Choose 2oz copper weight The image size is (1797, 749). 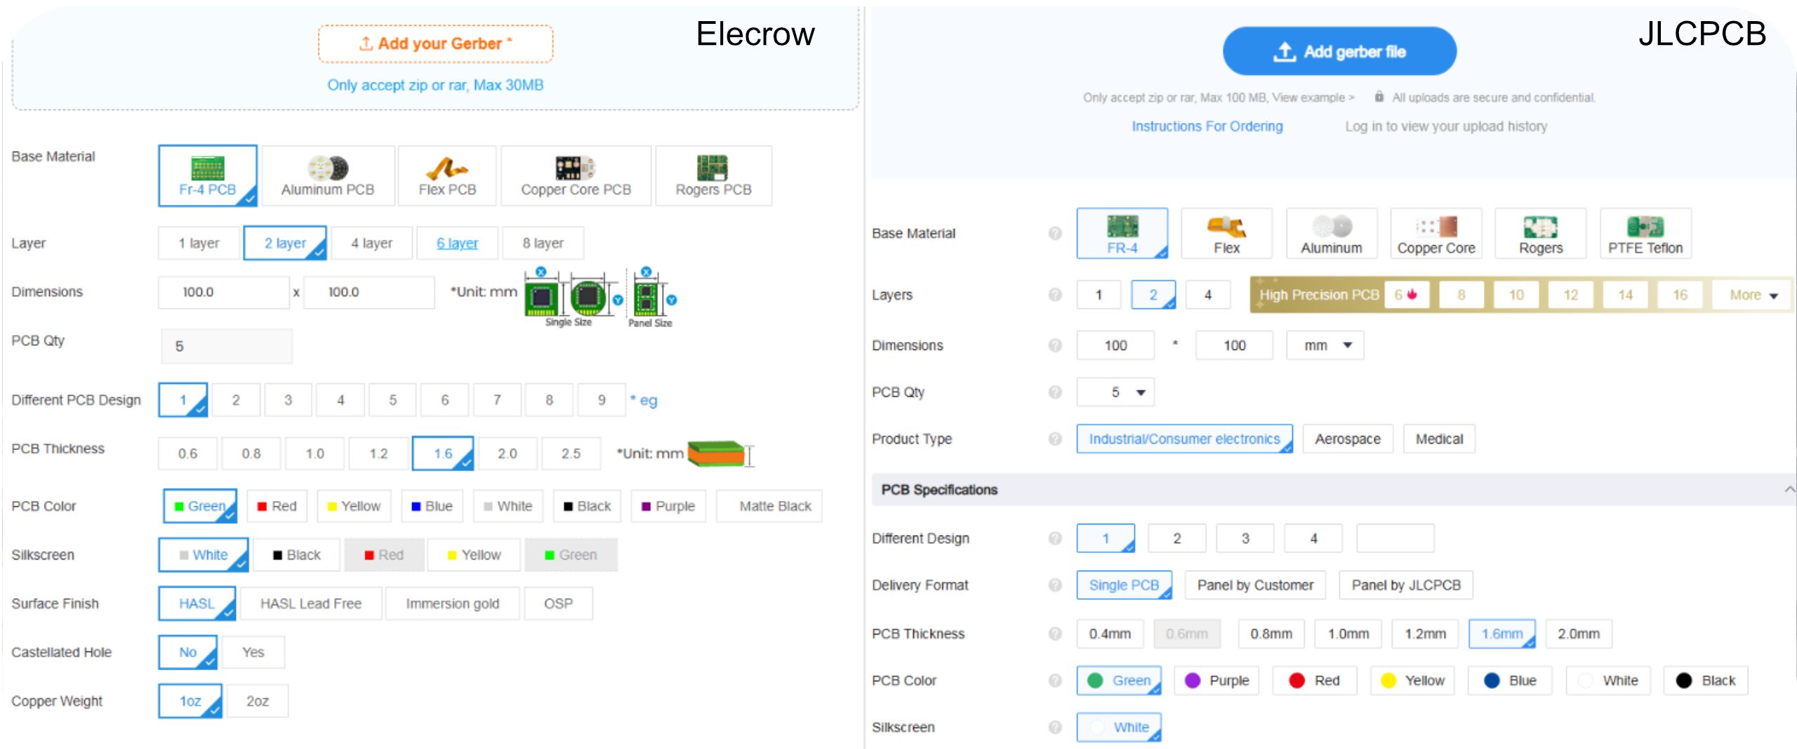[257, 701]
